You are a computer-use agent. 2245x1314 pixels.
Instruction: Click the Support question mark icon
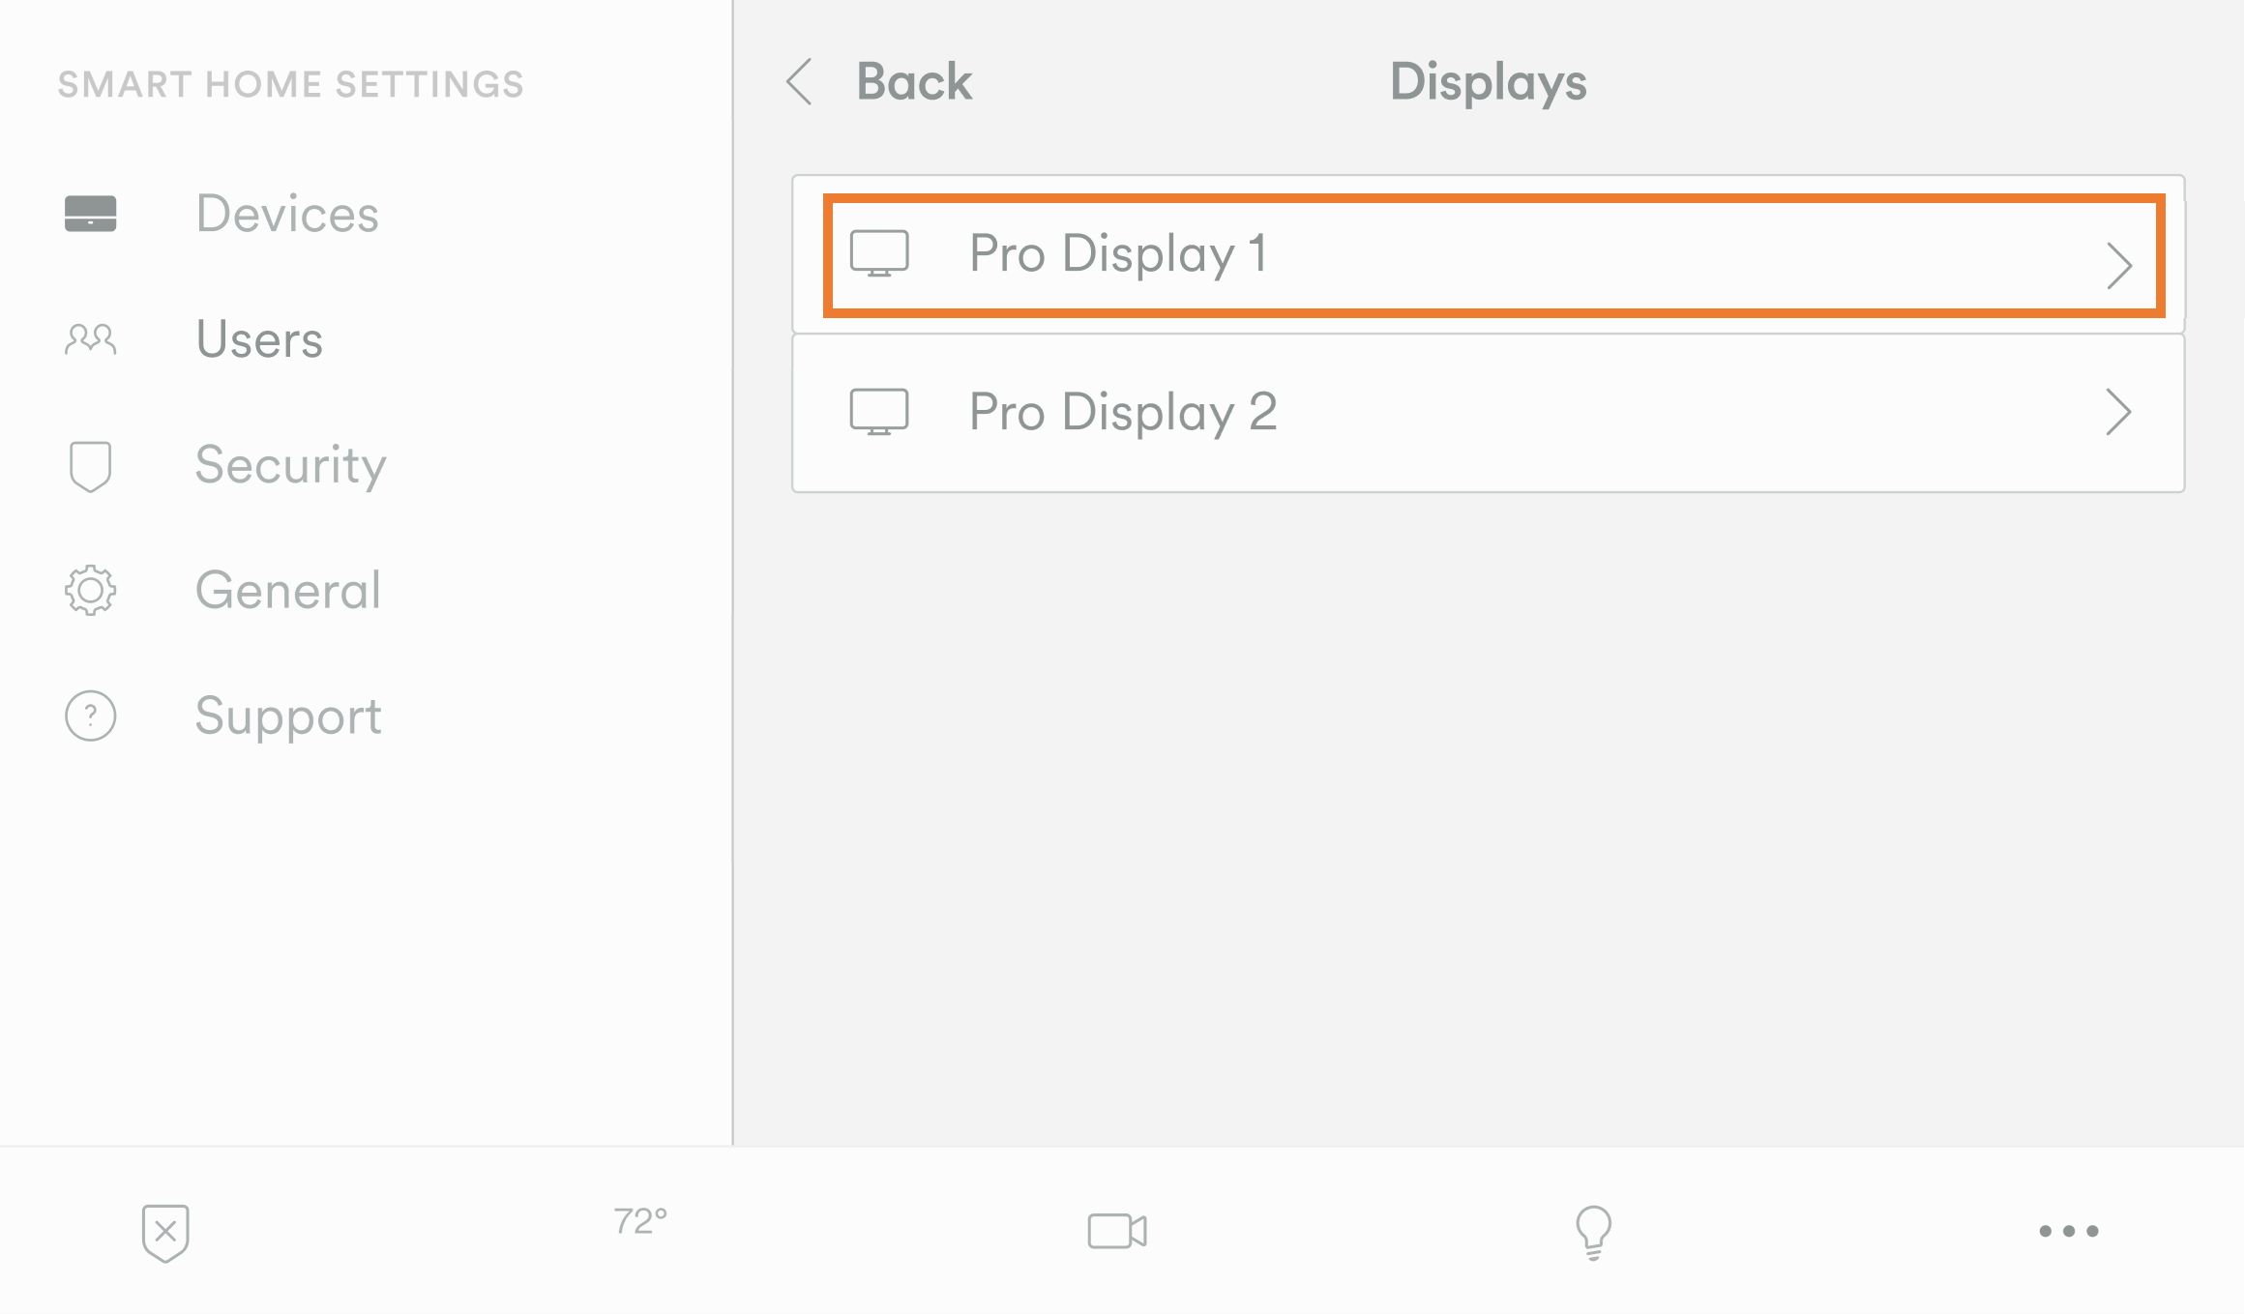[90, 715]
